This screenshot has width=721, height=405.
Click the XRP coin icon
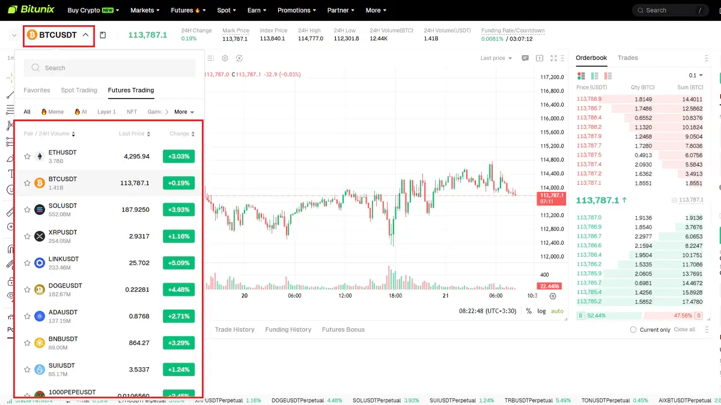point(40,236)
